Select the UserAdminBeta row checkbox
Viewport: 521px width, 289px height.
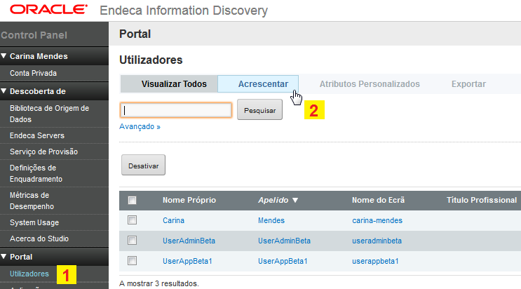[x=132, y=241]
